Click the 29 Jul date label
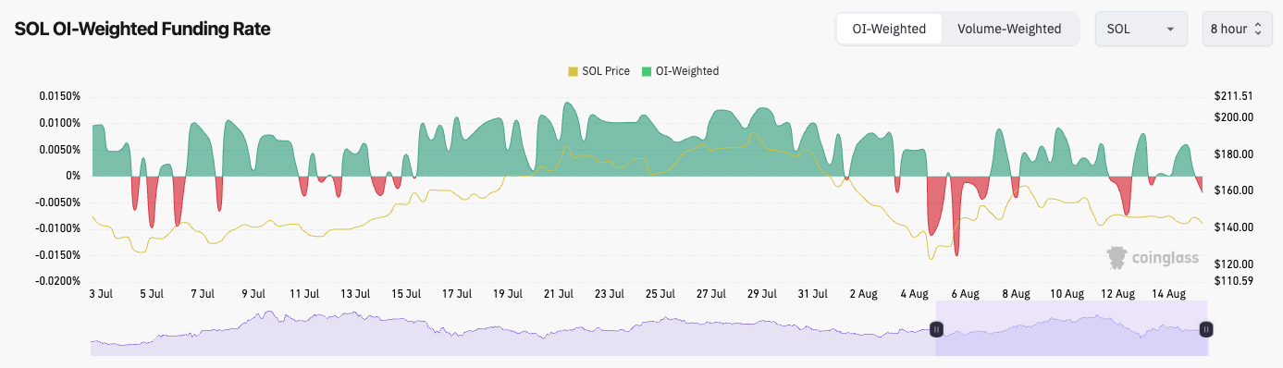Image resolution: width=1283 pixels, height=368 pixels. 762,294
